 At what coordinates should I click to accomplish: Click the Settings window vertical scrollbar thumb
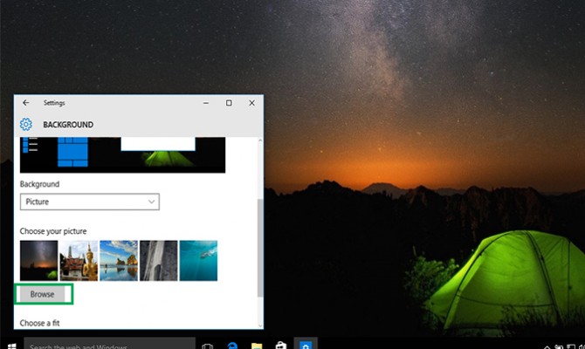(260, 248)
